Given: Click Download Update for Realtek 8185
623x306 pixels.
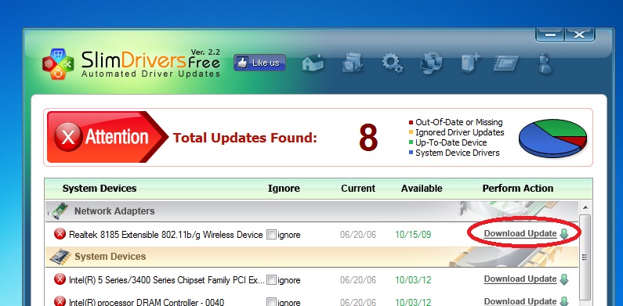Looking at the screenshot, I should tap(520, 233).
